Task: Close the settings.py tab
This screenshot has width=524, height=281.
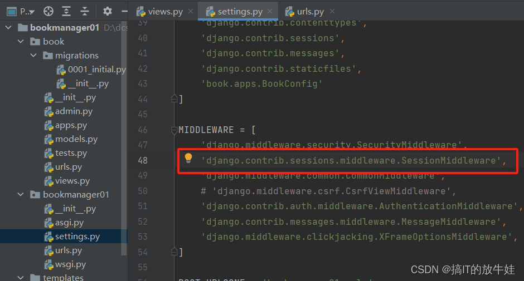Action: [270, 11]
